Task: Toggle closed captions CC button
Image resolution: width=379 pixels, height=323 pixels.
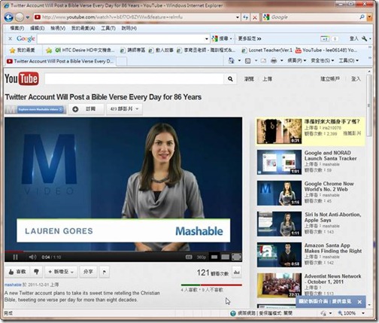Action: coord(189,257)
